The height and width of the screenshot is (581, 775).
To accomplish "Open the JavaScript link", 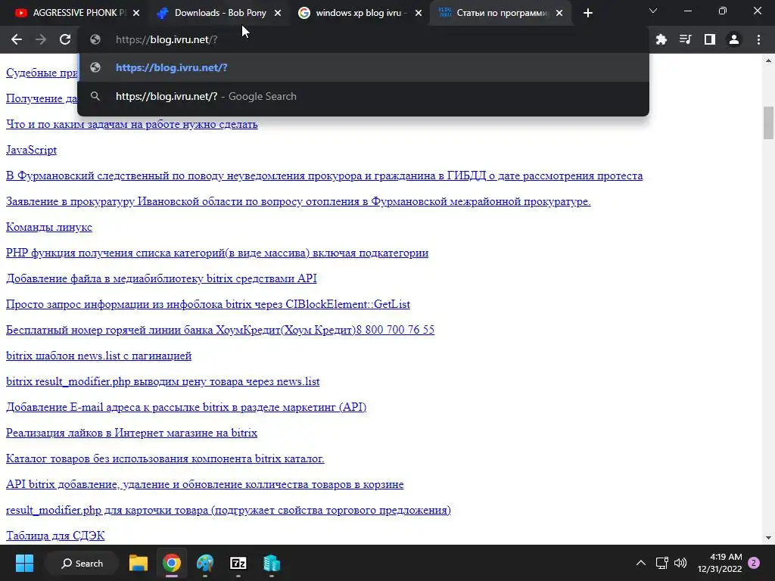I will 31,151.
